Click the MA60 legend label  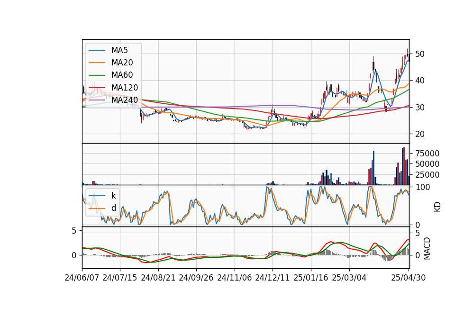click(122, 75)
